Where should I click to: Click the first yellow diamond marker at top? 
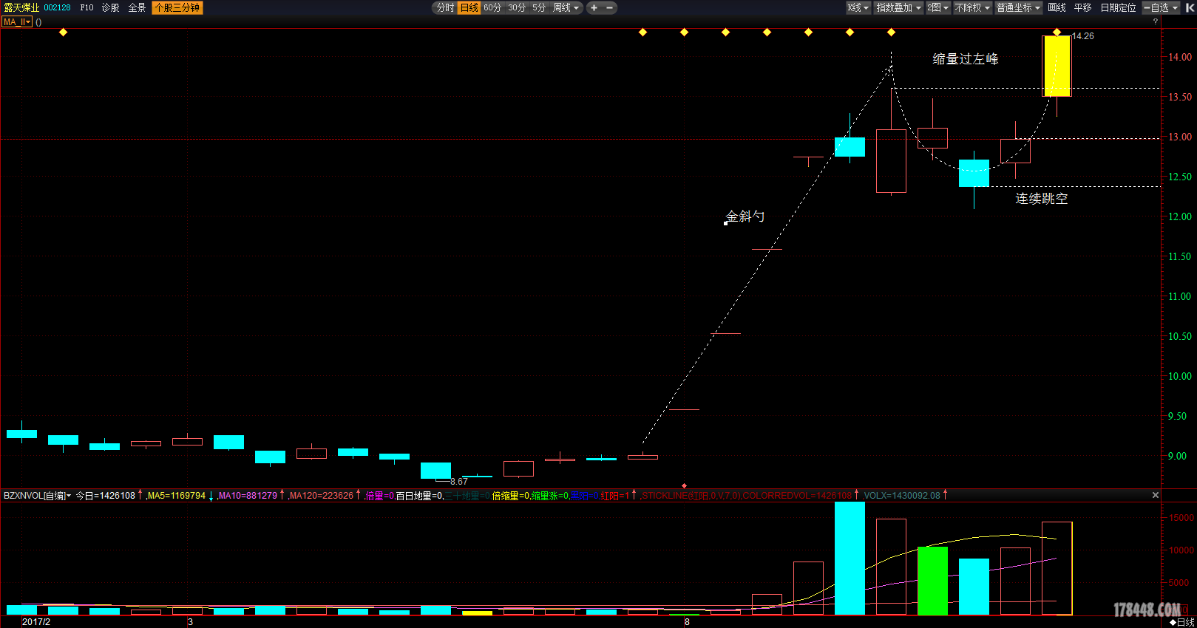click(63, 32)
